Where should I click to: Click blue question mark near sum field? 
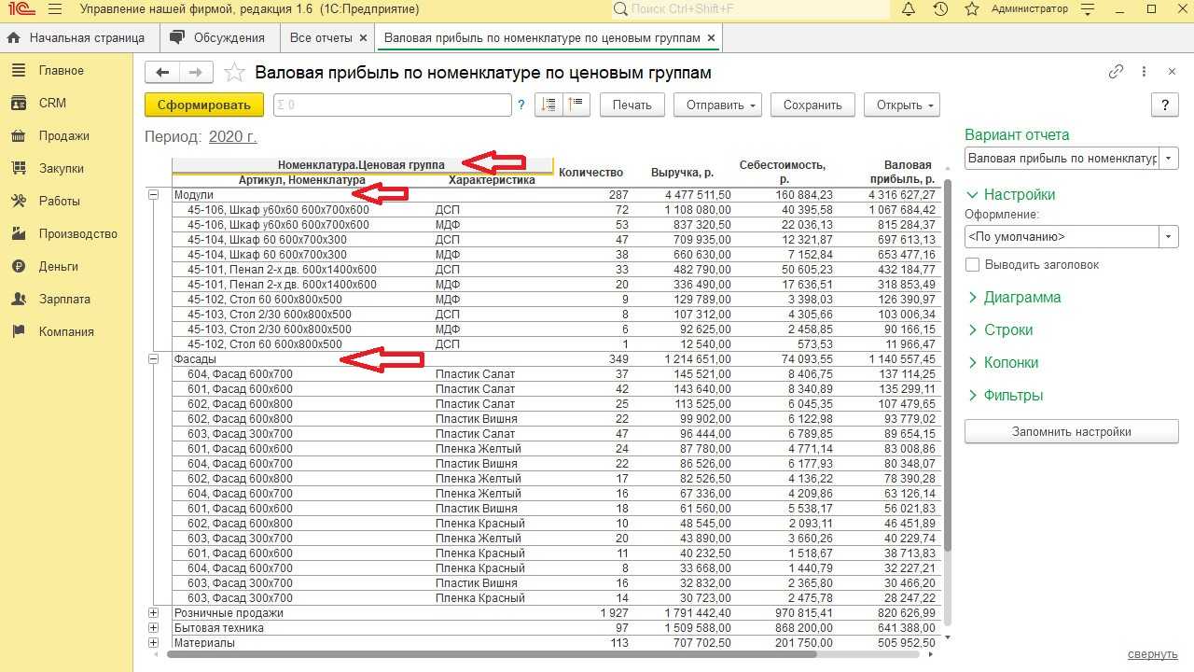coord(521,105)
